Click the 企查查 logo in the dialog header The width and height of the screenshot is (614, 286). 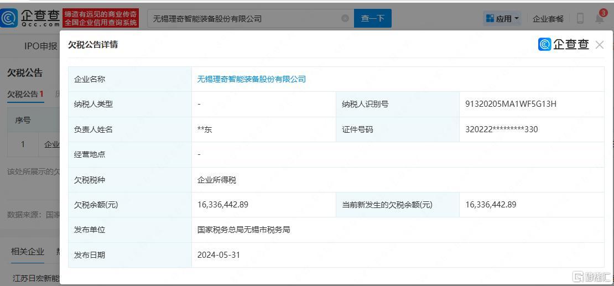pos(564,44)
